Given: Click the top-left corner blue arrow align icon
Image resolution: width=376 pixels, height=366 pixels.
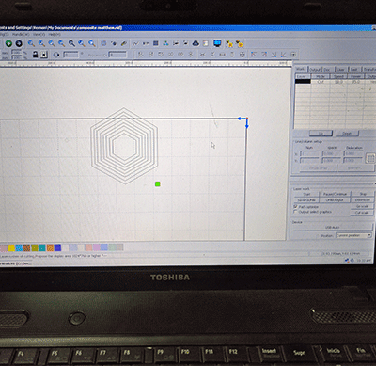Looking at the screenshot, I should 253,55.
